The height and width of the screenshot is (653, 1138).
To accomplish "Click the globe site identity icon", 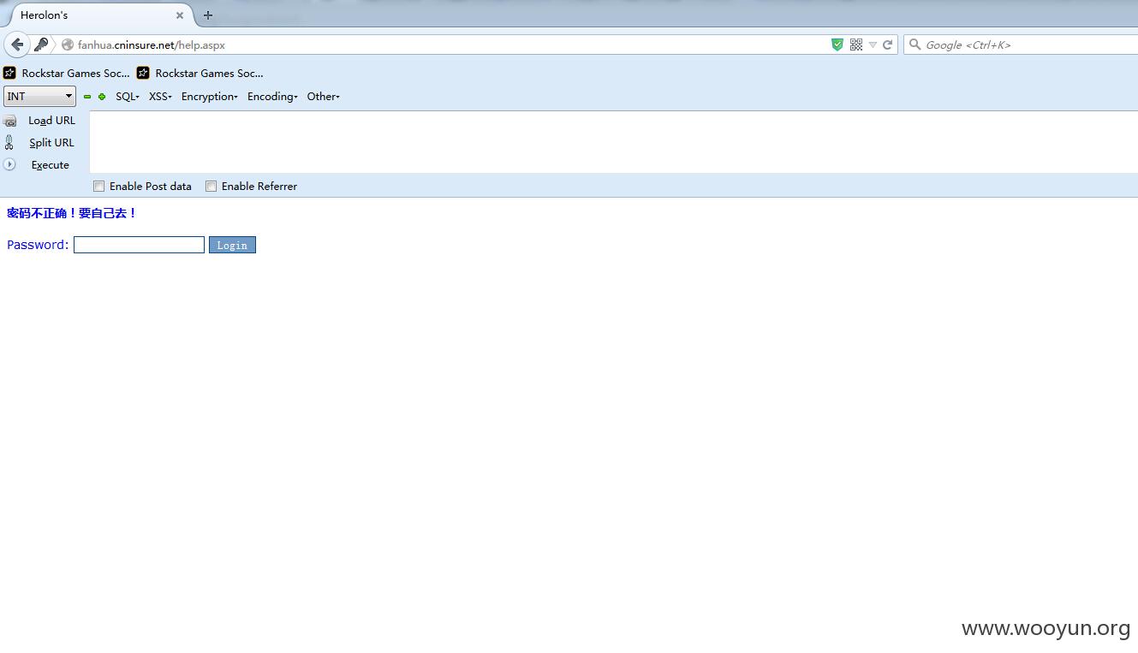I will 68,45.
